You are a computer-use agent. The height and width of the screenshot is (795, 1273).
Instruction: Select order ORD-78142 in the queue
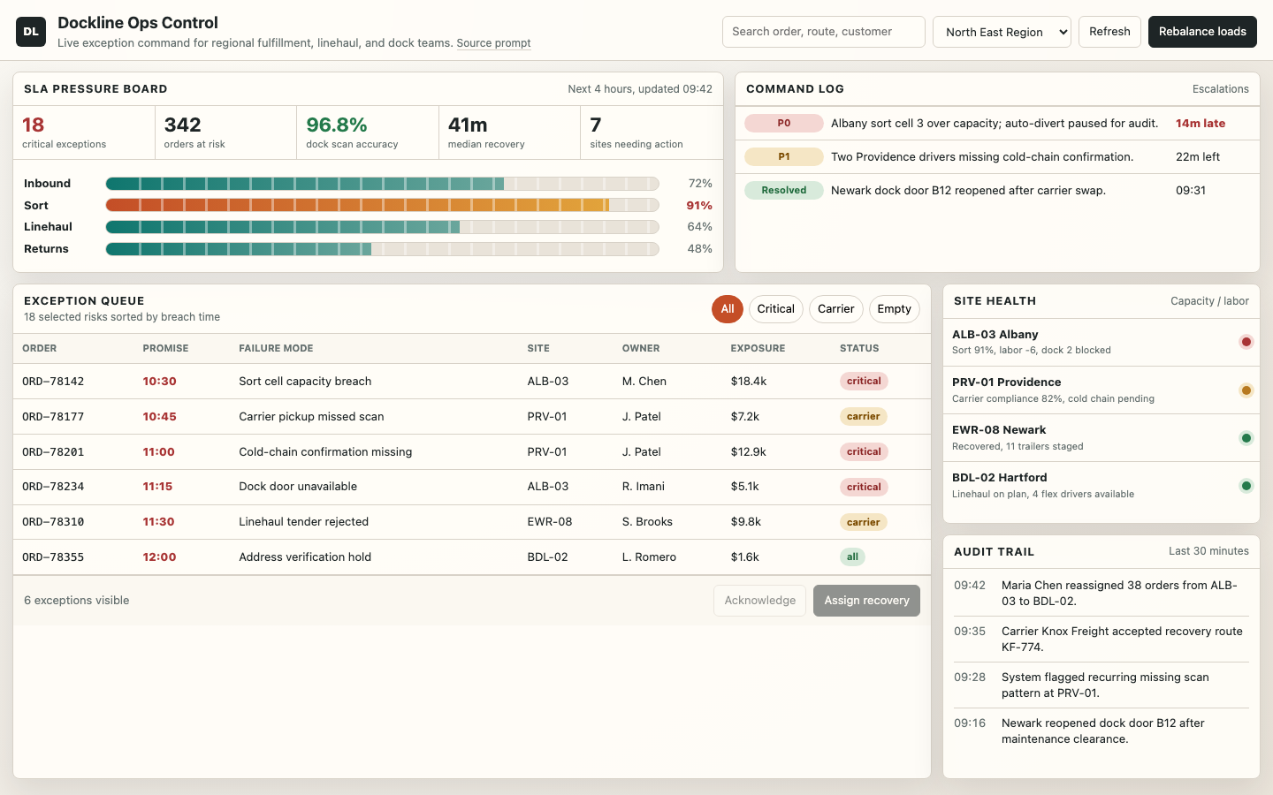(x=472, y=382)
